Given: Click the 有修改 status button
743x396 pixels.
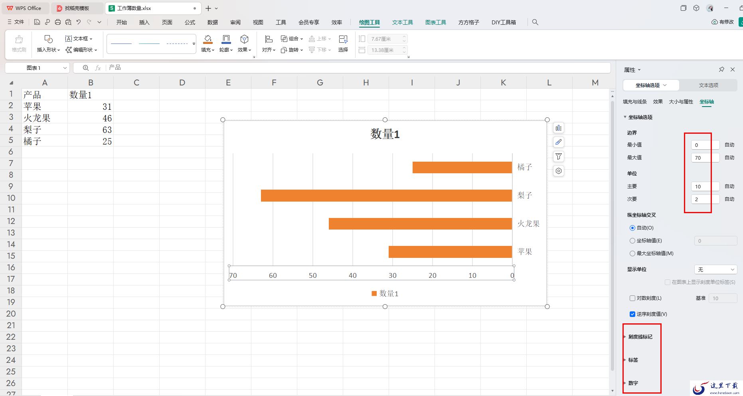Looking at the screenshot, I should (x=723, y=22).
